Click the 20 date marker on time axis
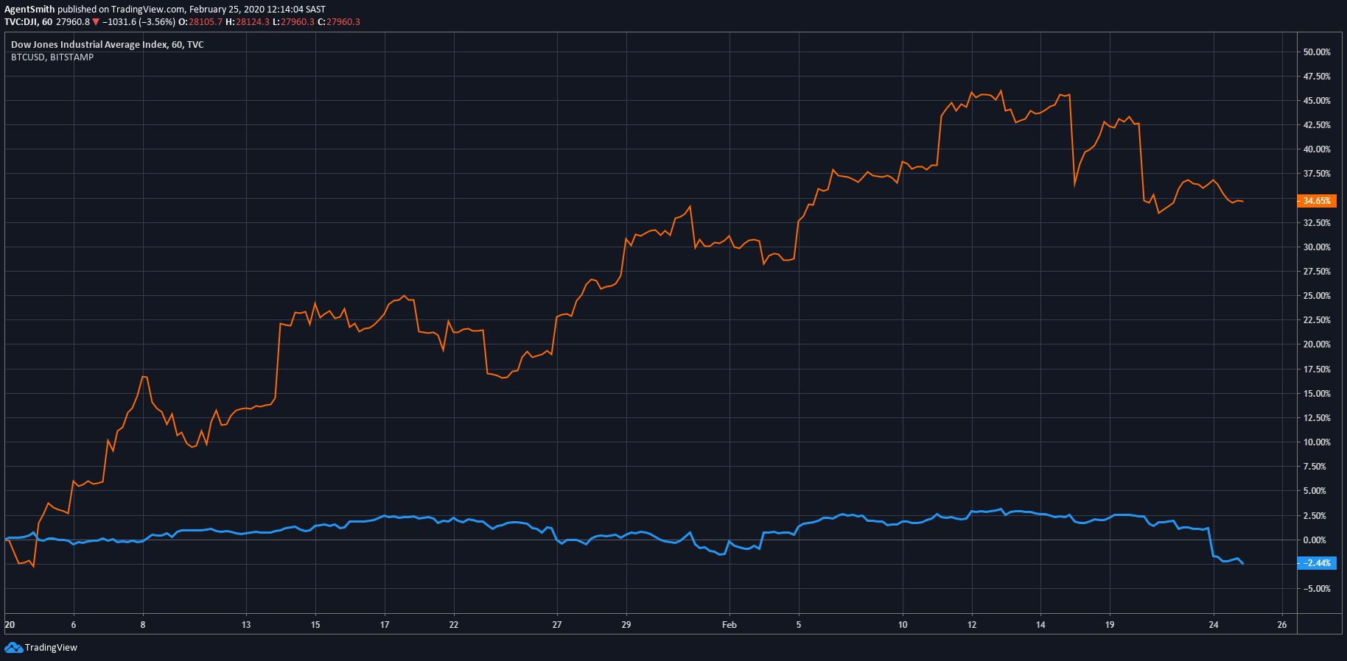Image resolution: width=1347 pixels, height=661 pixels. (10, 625)
